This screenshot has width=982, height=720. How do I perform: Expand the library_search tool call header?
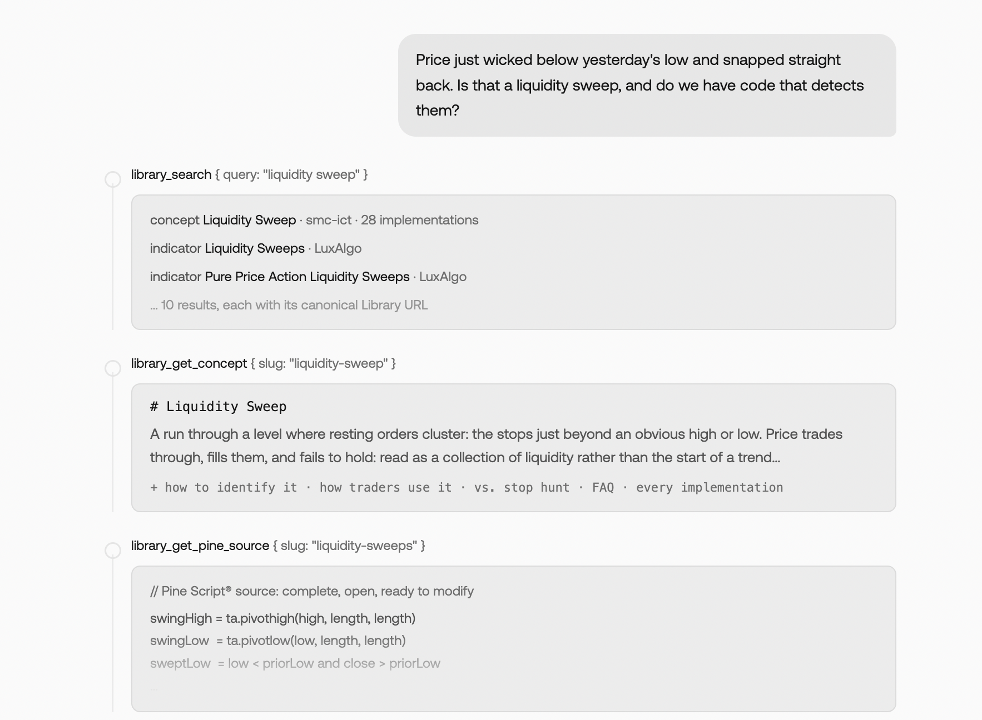click(x=249, y=174)
